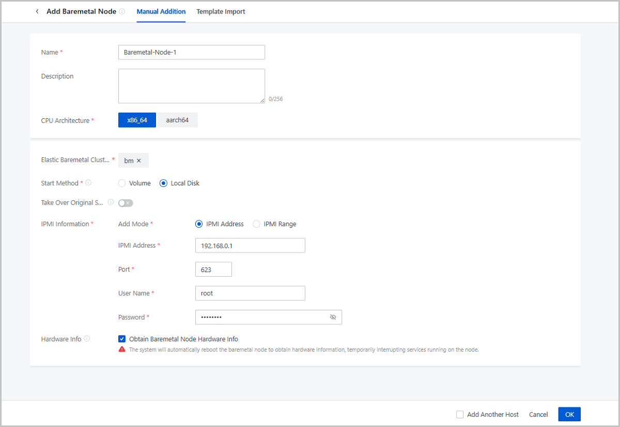620x427 pixels.
Task: Click the reboot warning message text
Action: (x=304, y=350)
